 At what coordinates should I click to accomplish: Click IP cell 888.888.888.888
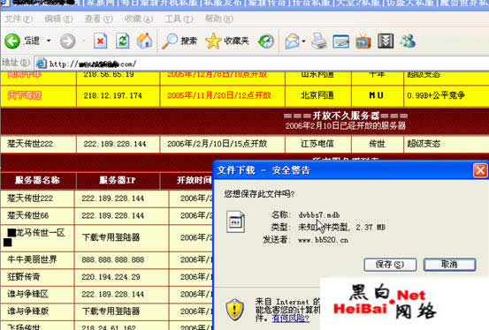(113, 259)
